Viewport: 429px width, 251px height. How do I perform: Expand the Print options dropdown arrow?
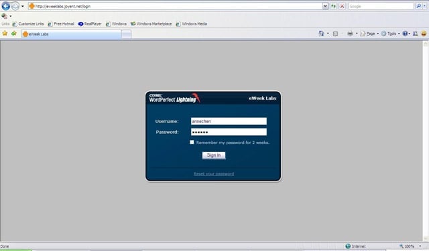pyautogui.click(x=357, y=33)
